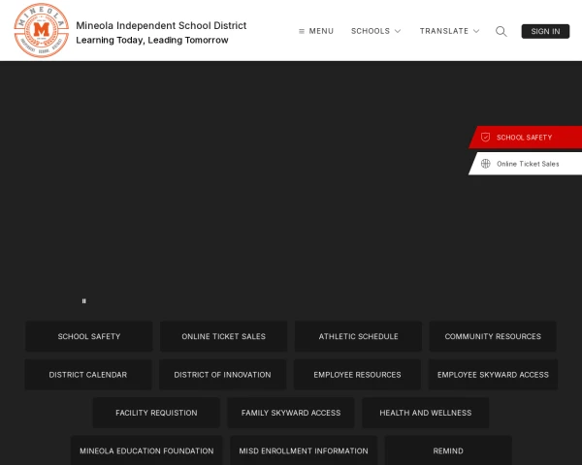Go to the Online Ticket Sales tile
The width and height of the screenshot is (582, 465).
[x=223, y=336]
